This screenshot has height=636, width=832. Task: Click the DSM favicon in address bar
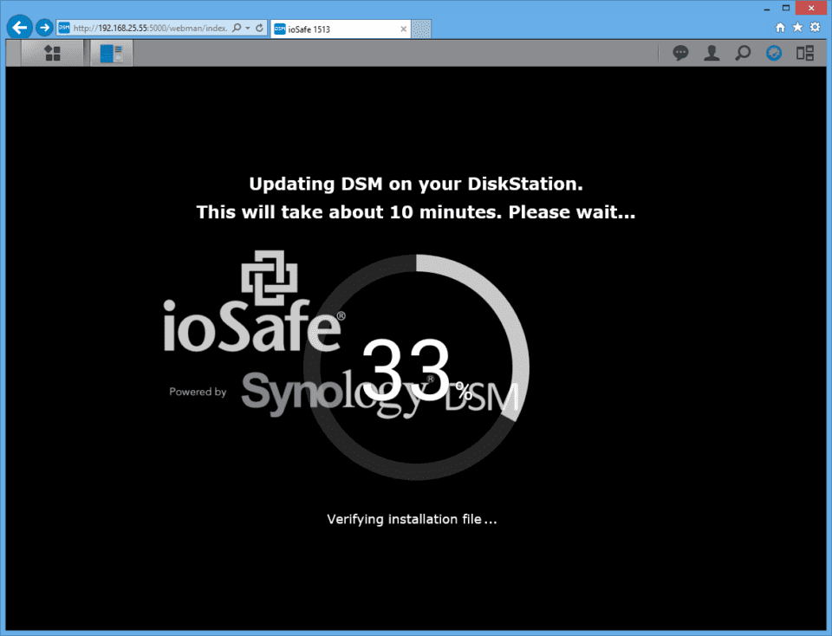tap(63, 28)
